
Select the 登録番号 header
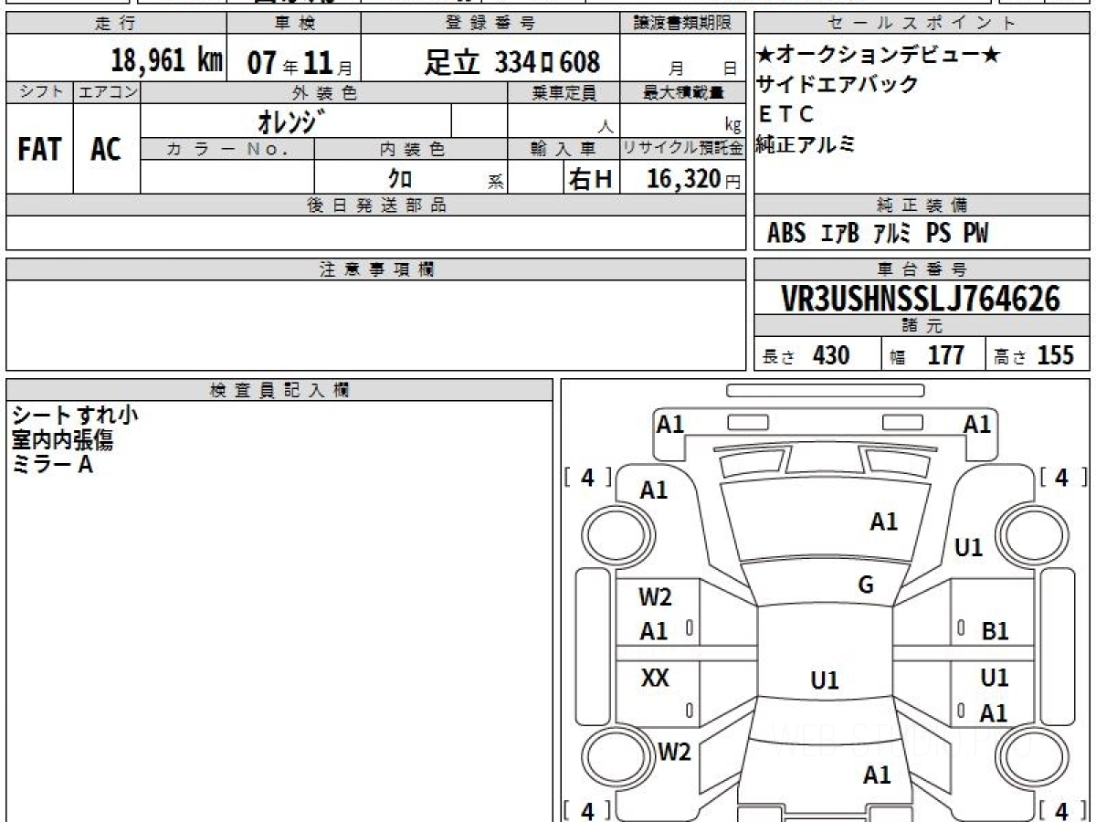490,24
